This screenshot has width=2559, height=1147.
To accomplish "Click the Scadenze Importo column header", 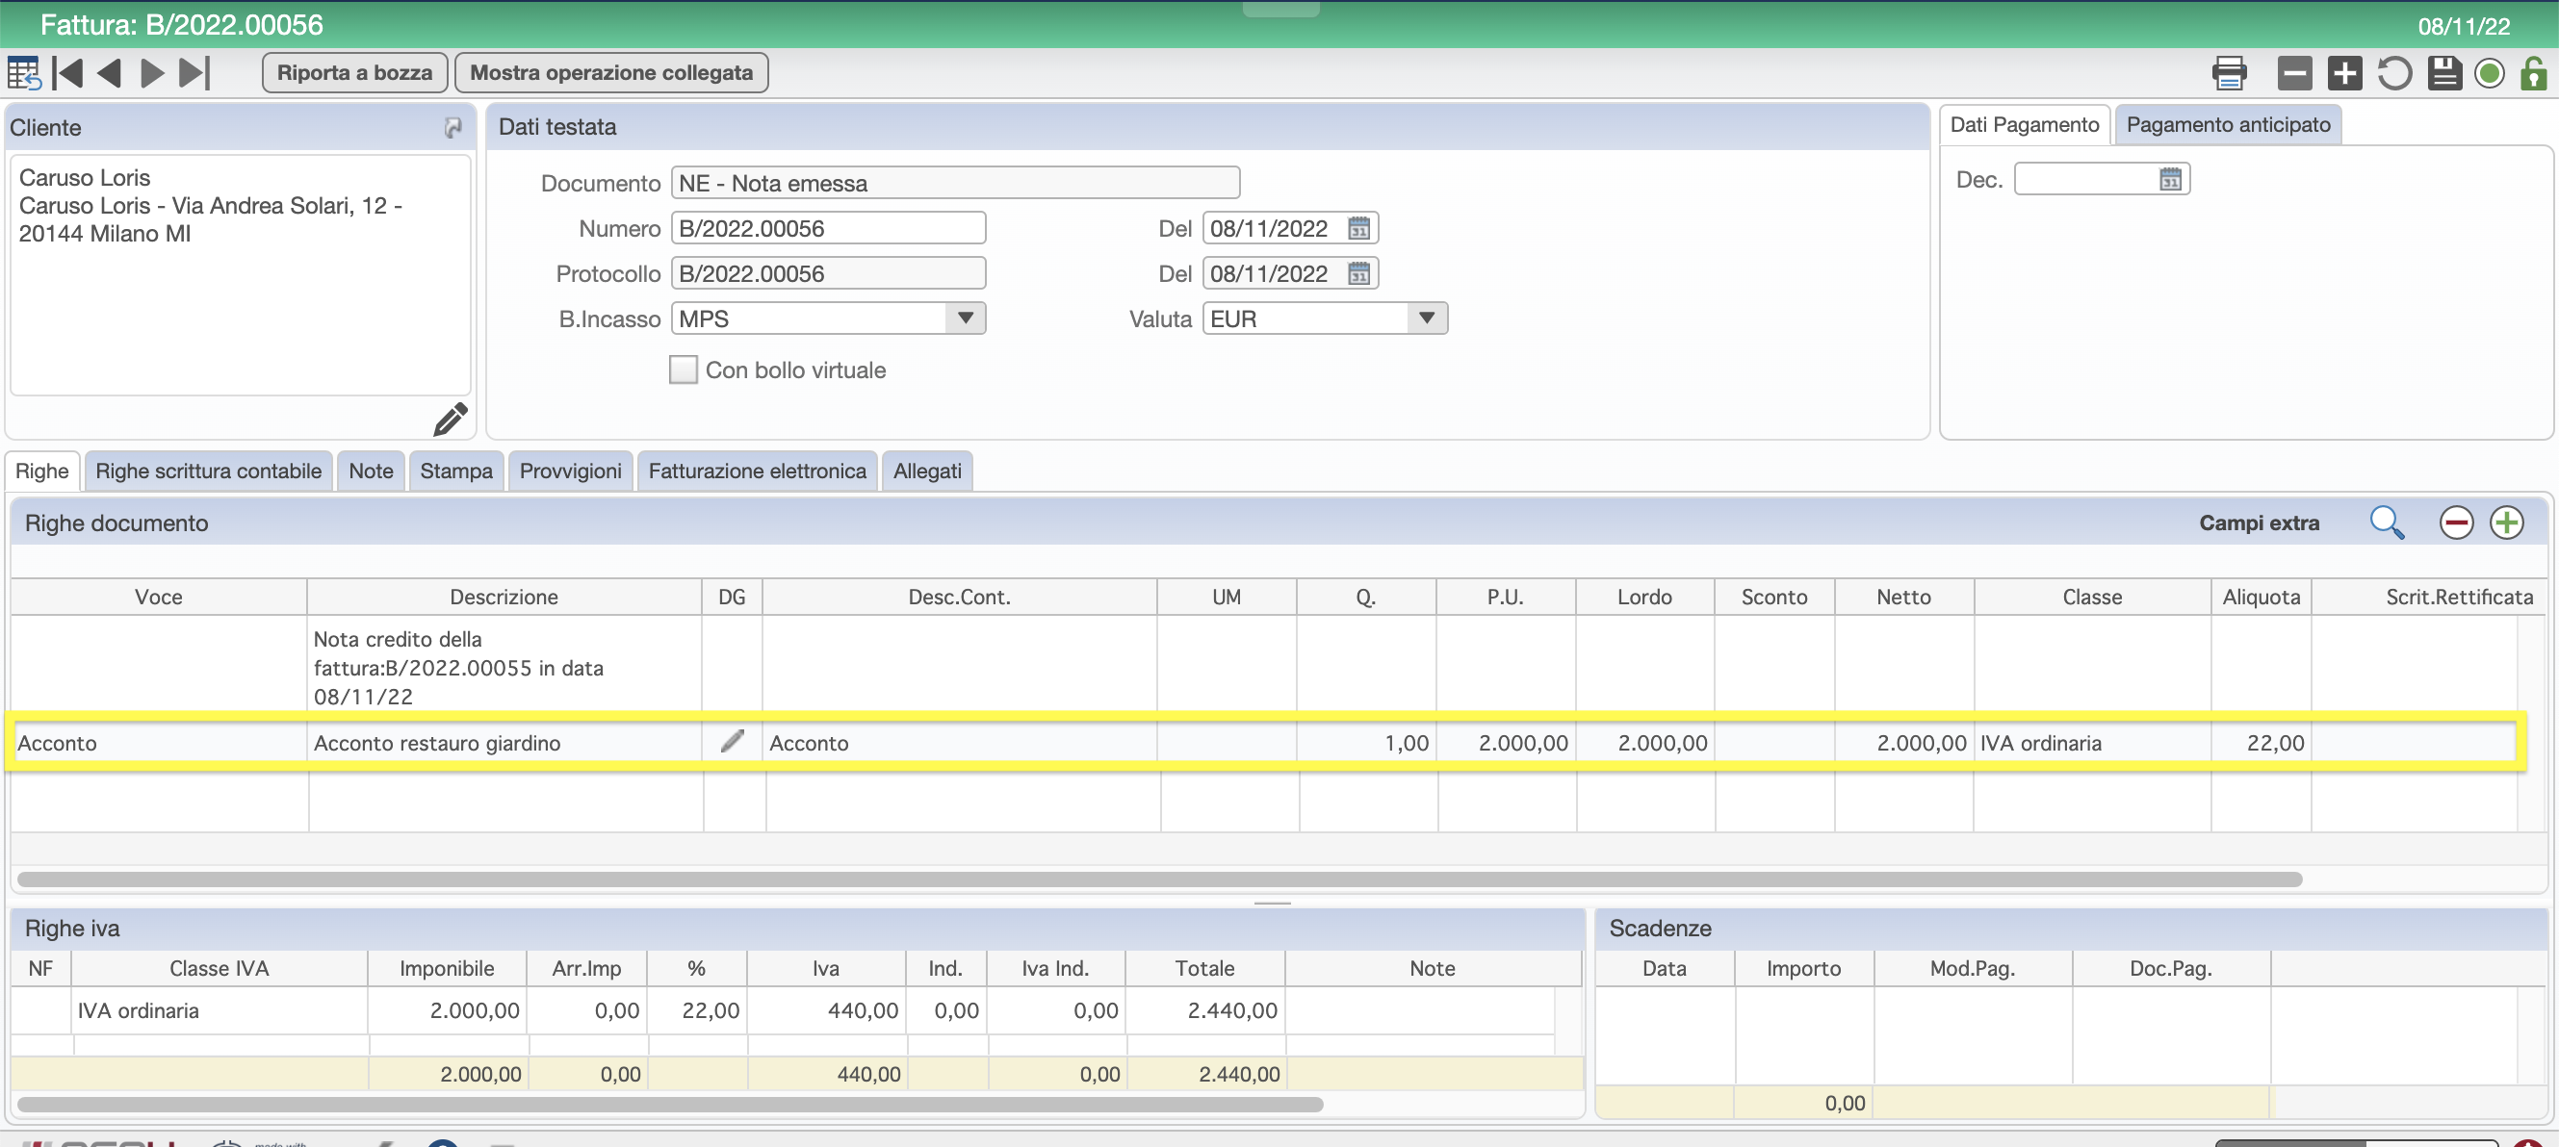I will point(1803,968).
